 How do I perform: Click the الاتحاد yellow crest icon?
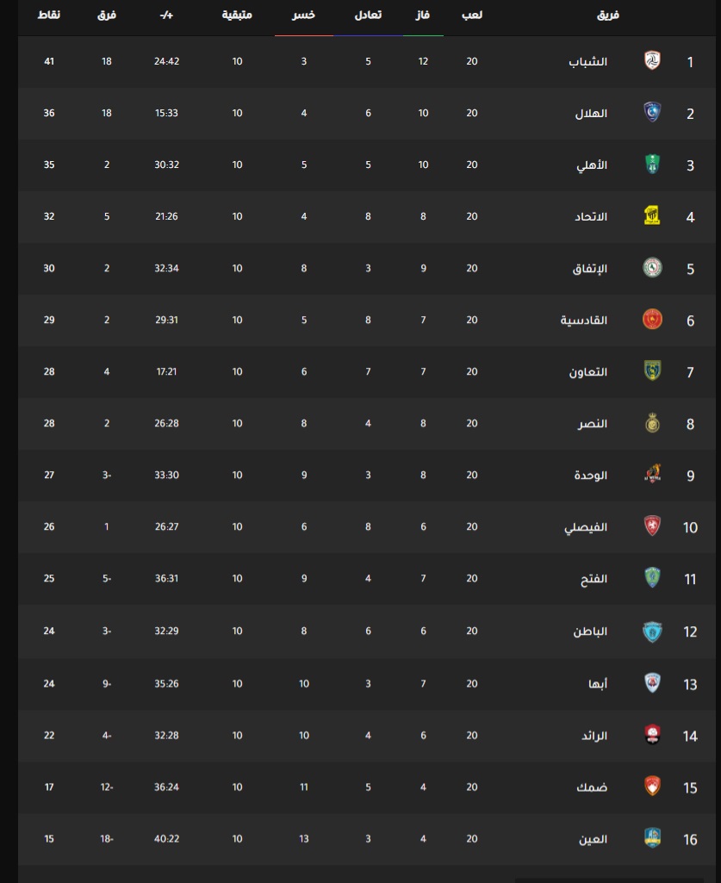point(652,215)
